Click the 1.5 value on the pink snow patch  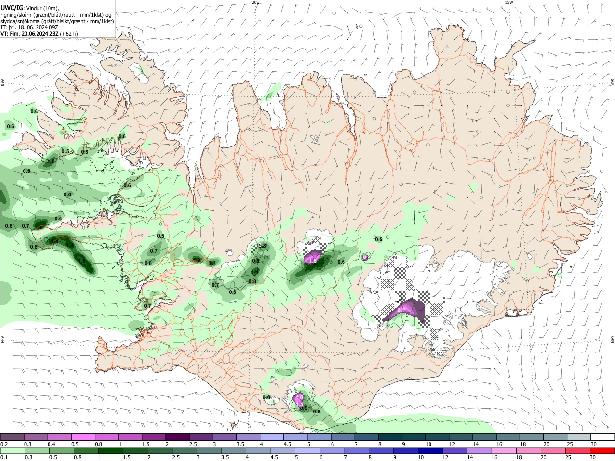[313, 261]
